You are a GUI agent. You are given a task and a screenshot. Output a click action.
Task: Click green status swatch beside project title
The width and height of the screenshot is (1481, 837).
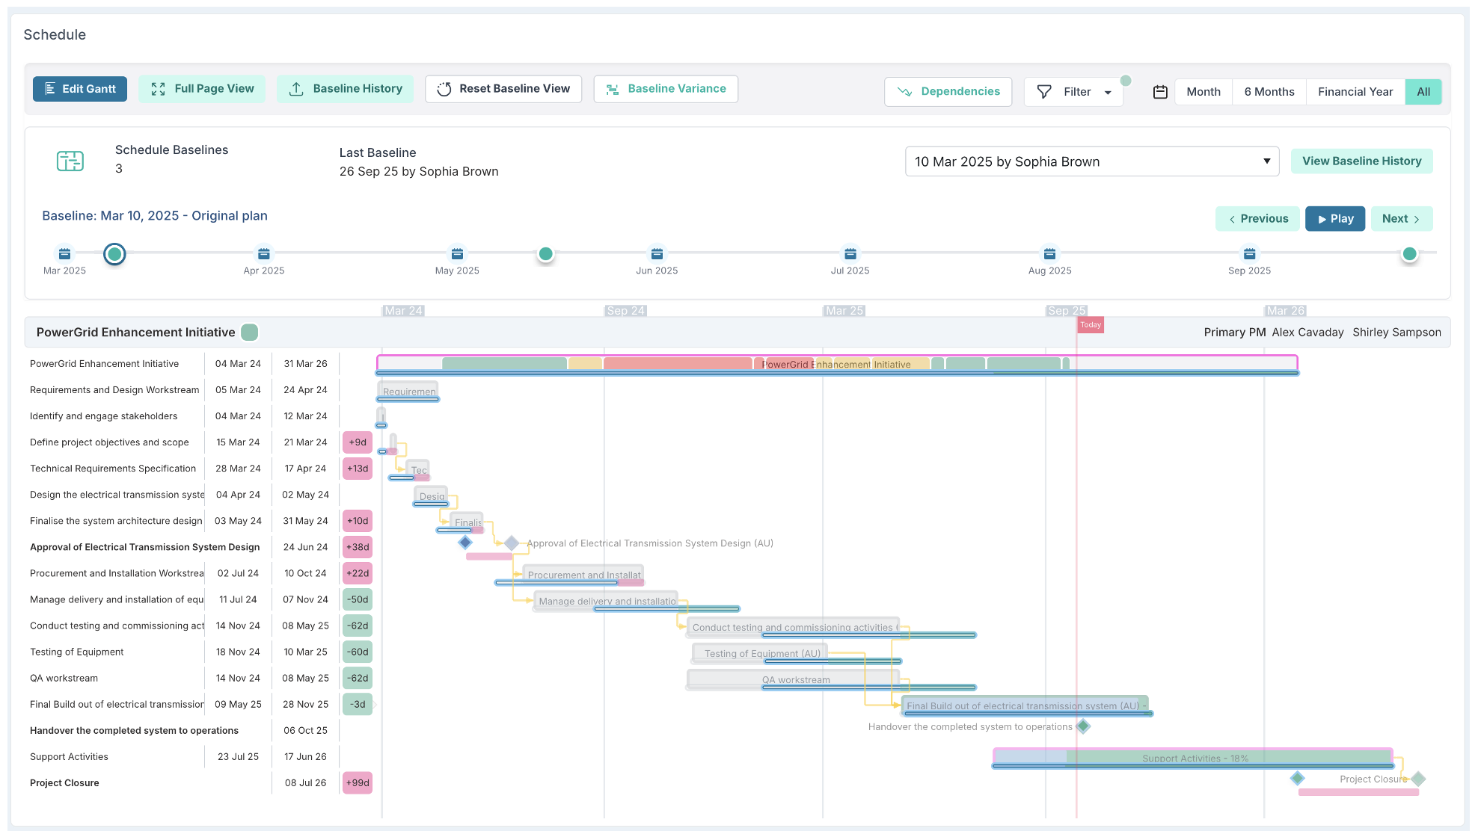point(250,333)
